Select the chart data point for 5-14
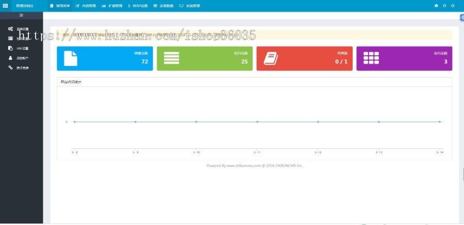This screenshot has width=464, height=225. coord(440,122)
